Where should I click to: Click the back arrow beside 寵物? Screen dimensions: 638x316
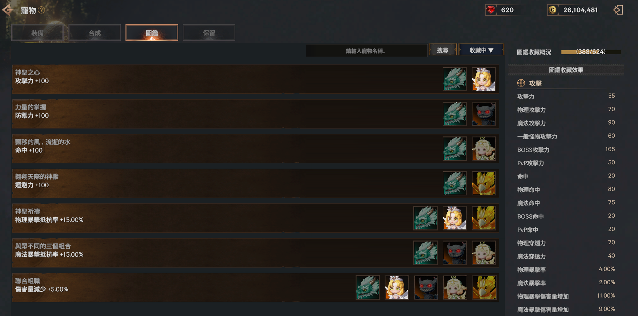click(x=8, y=10)
